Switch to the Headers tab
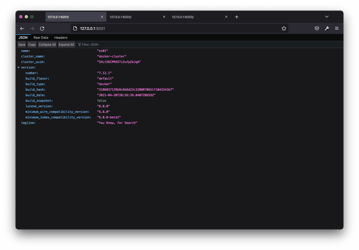359x250 pixels. [61, 38]
